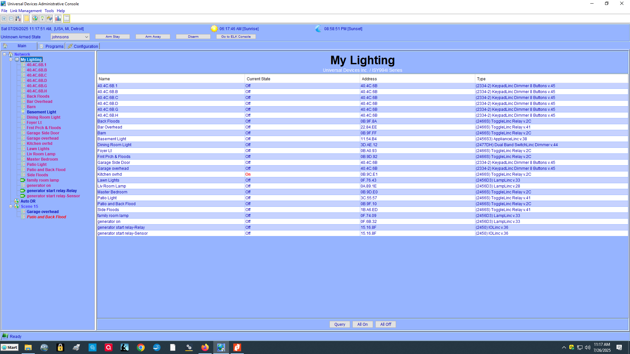Click the Windows Start button
Image resolution: width=630 pixels, height=354 pixels.
[10, 347]
